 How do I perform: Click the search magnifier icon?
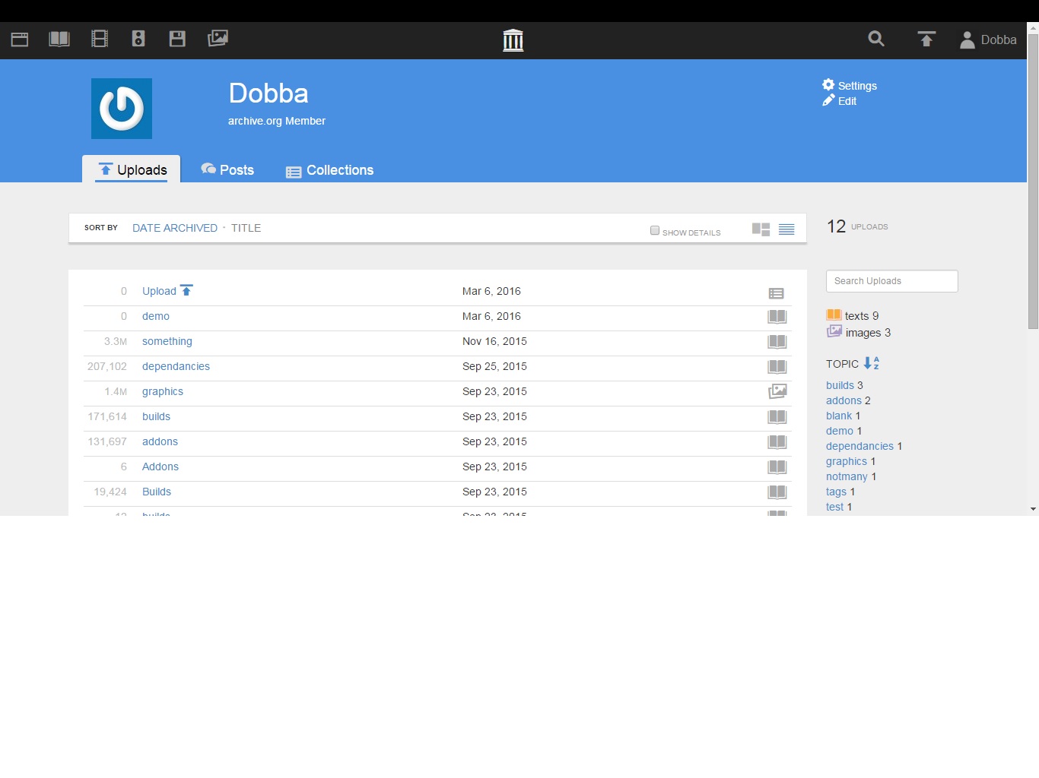(876, 40)
